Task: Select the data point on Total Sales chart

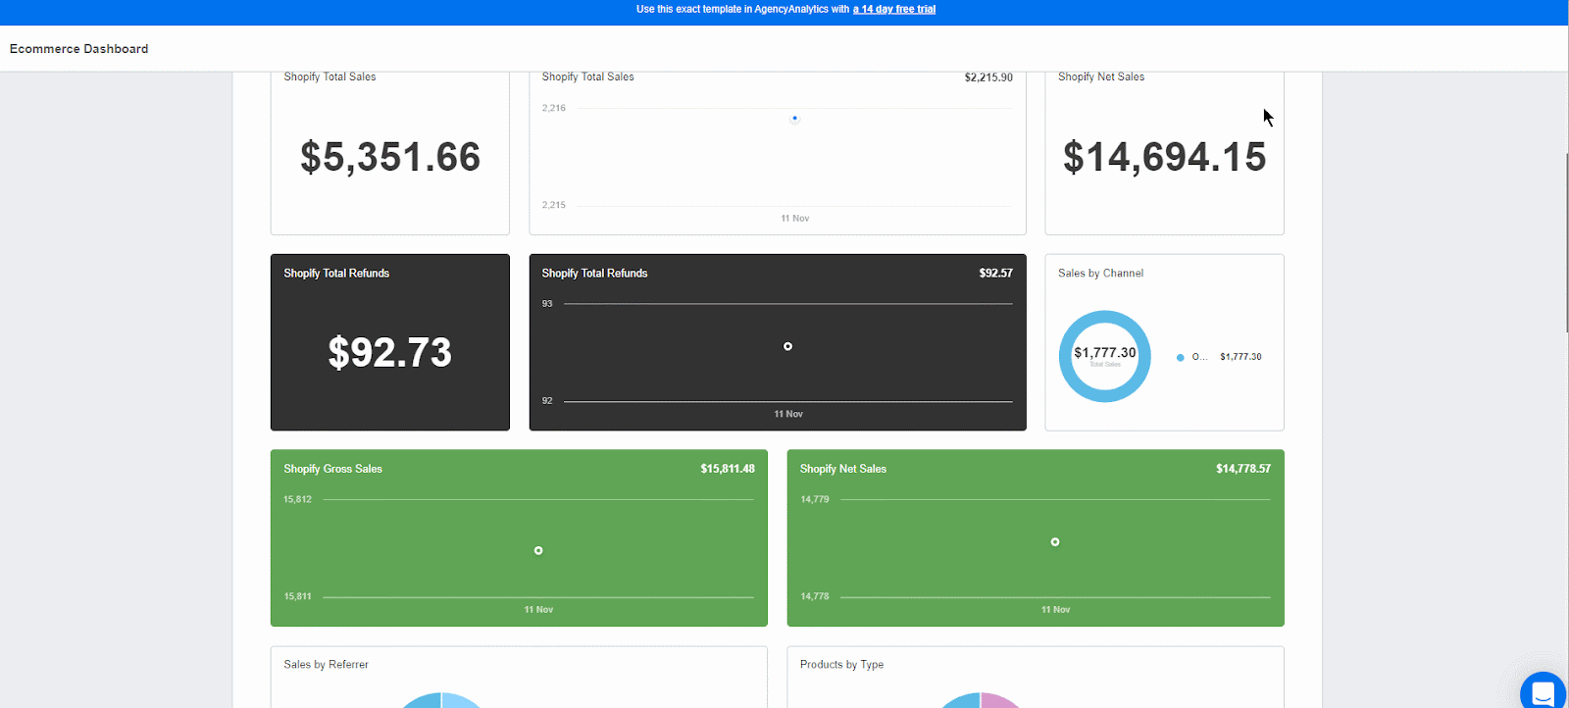Action: coord(794,119)
